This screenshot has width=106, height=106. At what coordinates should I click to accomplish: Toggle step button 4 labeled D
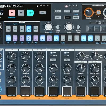pos(29,38)
